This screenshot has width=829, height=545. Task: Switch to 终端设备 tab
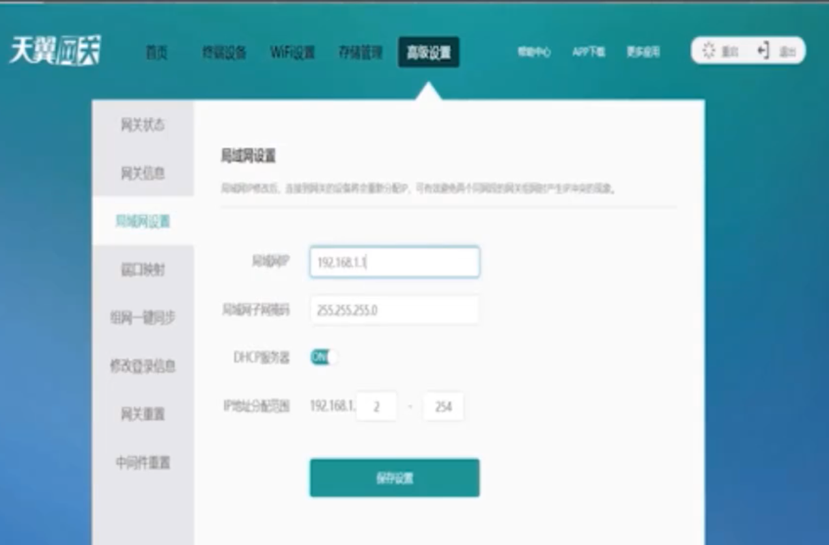pos(224,53)
